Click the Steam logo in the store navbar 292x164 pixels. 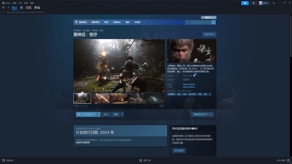(x=76, y=22)
